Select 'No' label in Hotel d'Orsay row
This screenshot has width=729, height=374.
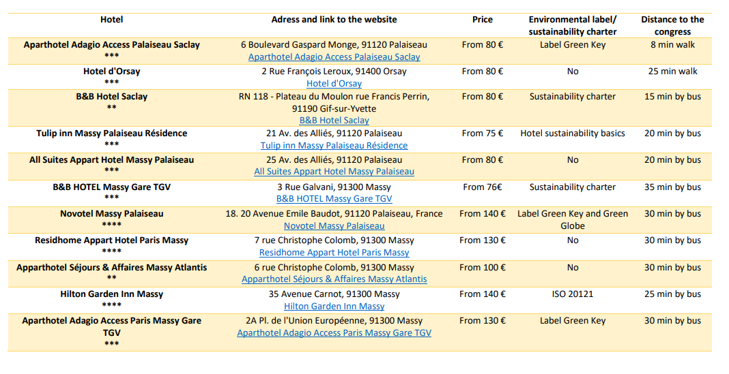[572, 72]
